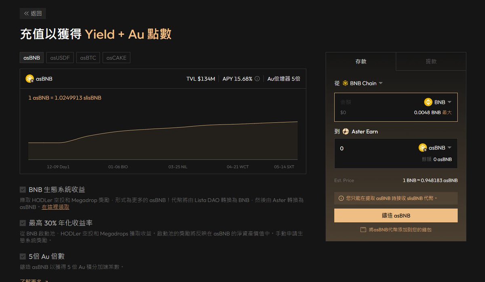Screen dimensions: 485x282
Task: Click the BNB Chain cube icon
Action: (345, 83)
